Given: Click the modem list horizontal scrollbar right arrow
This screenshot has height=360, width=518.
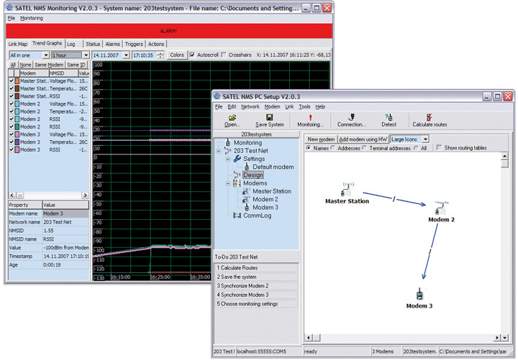Looking at the screenshot, I should 85,195.
